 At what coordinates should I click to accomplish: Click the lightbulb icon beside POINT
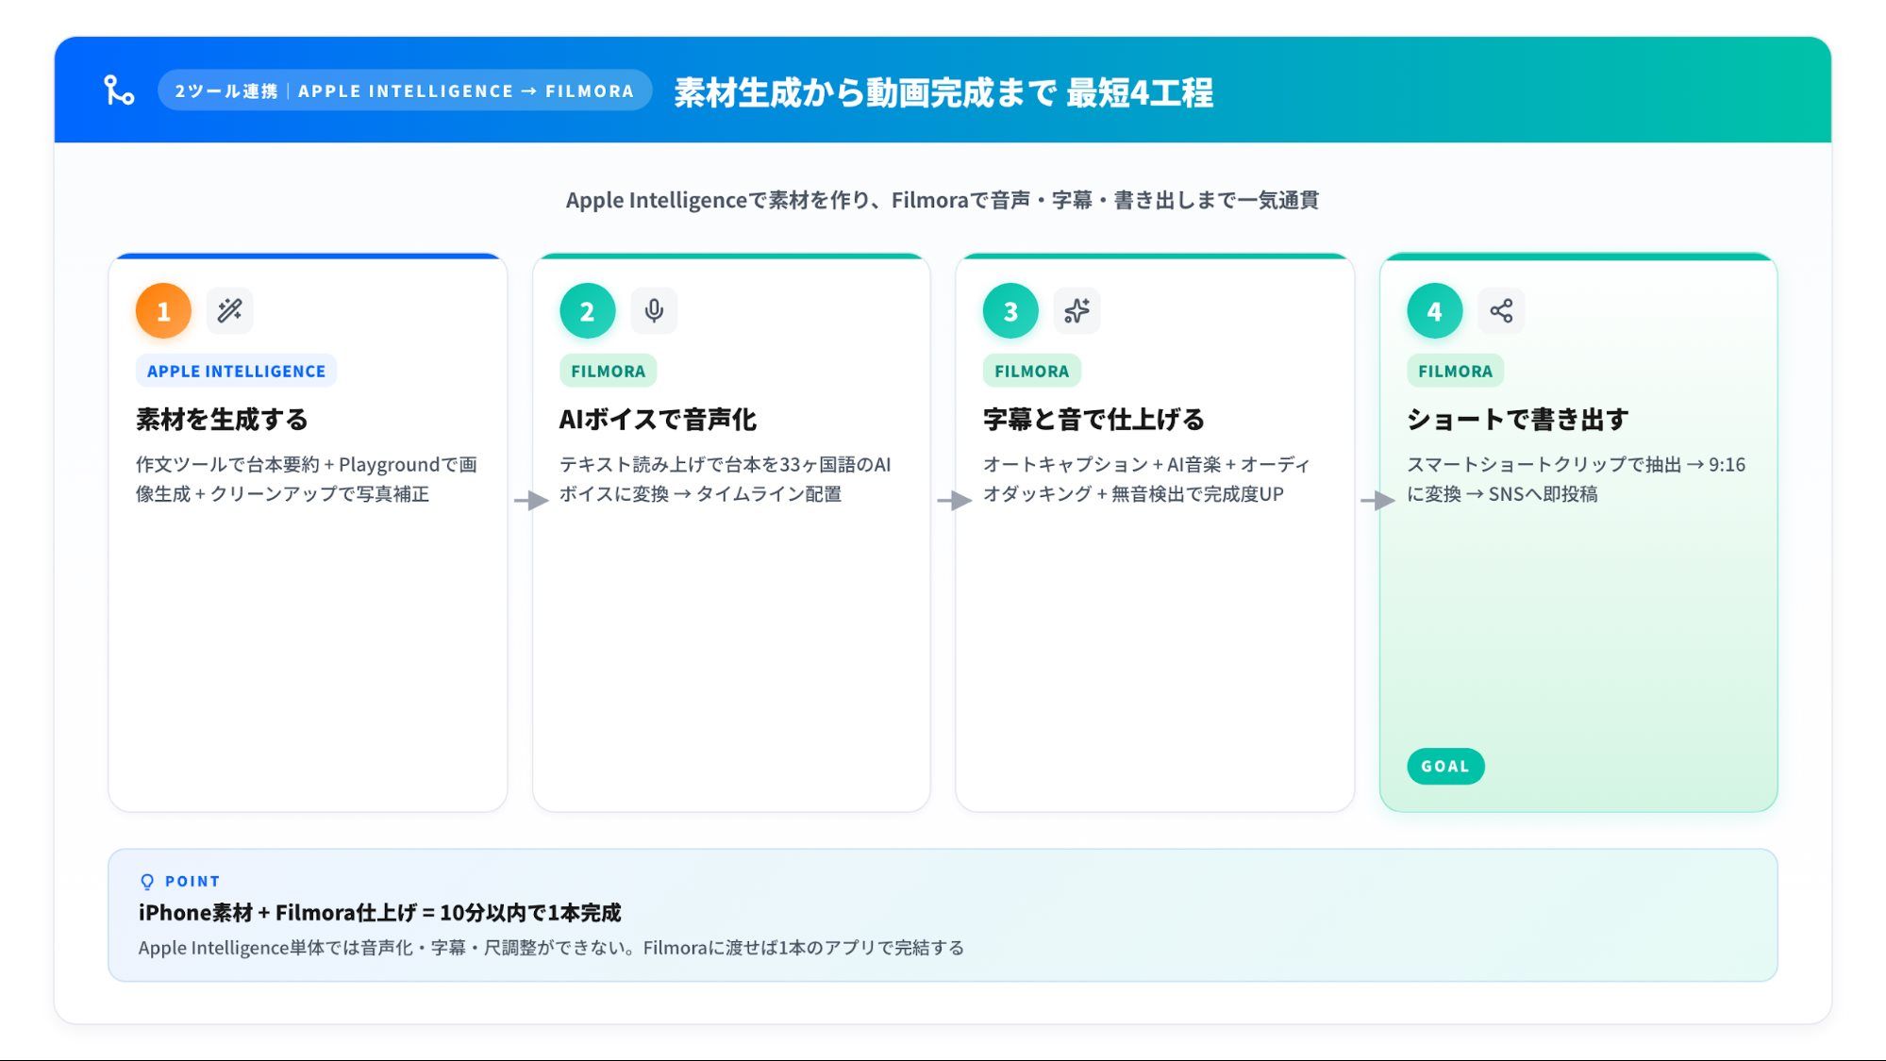tap(147, 882)
